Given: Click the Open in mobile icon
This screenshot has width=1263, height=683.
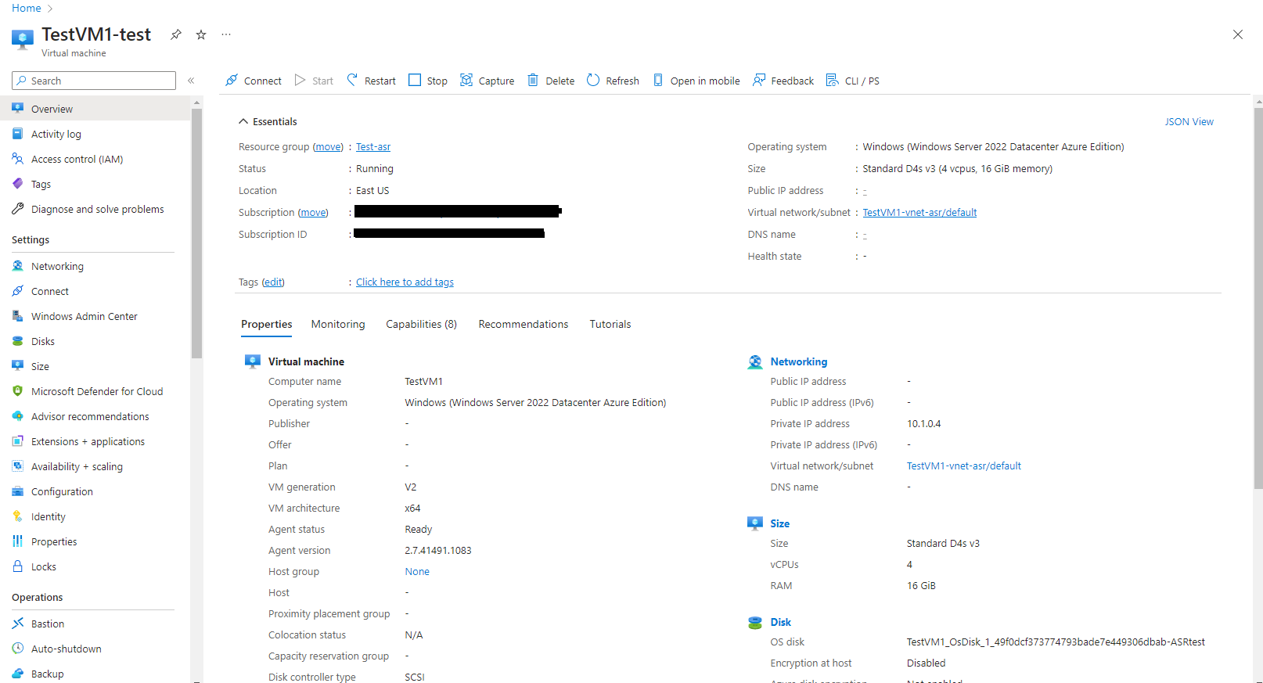Looking at the screenshot, I should coord(658,80).
